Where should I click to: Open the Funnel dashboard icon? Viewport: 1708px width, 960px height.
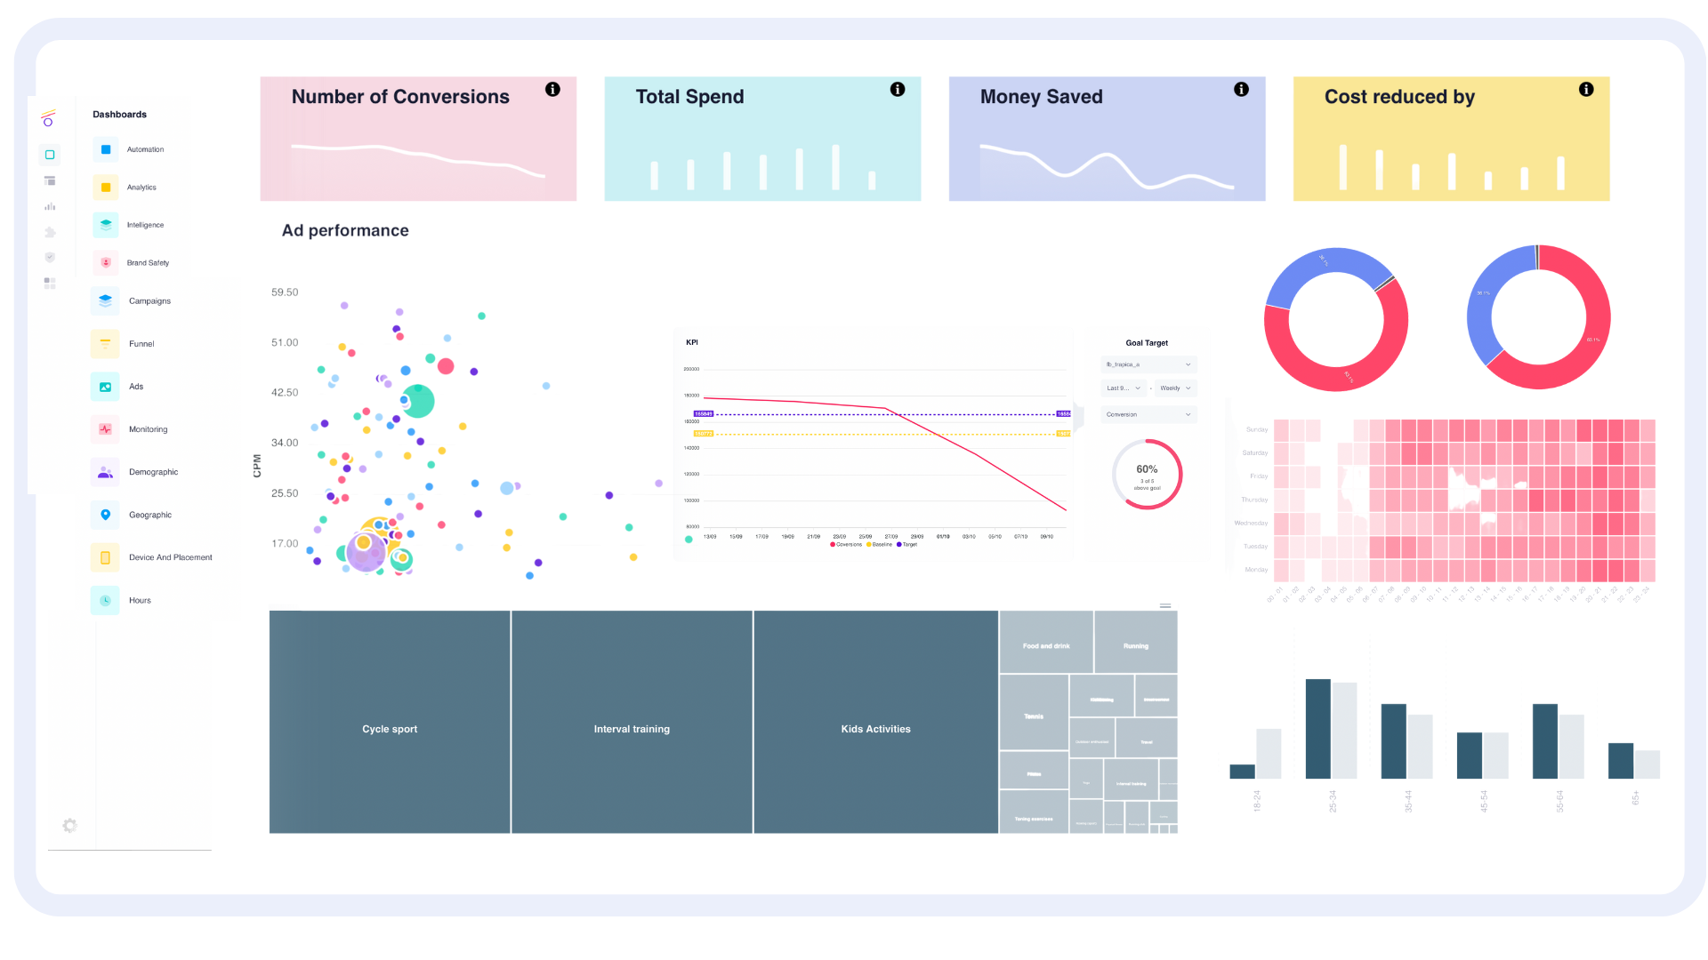(105, 344)
